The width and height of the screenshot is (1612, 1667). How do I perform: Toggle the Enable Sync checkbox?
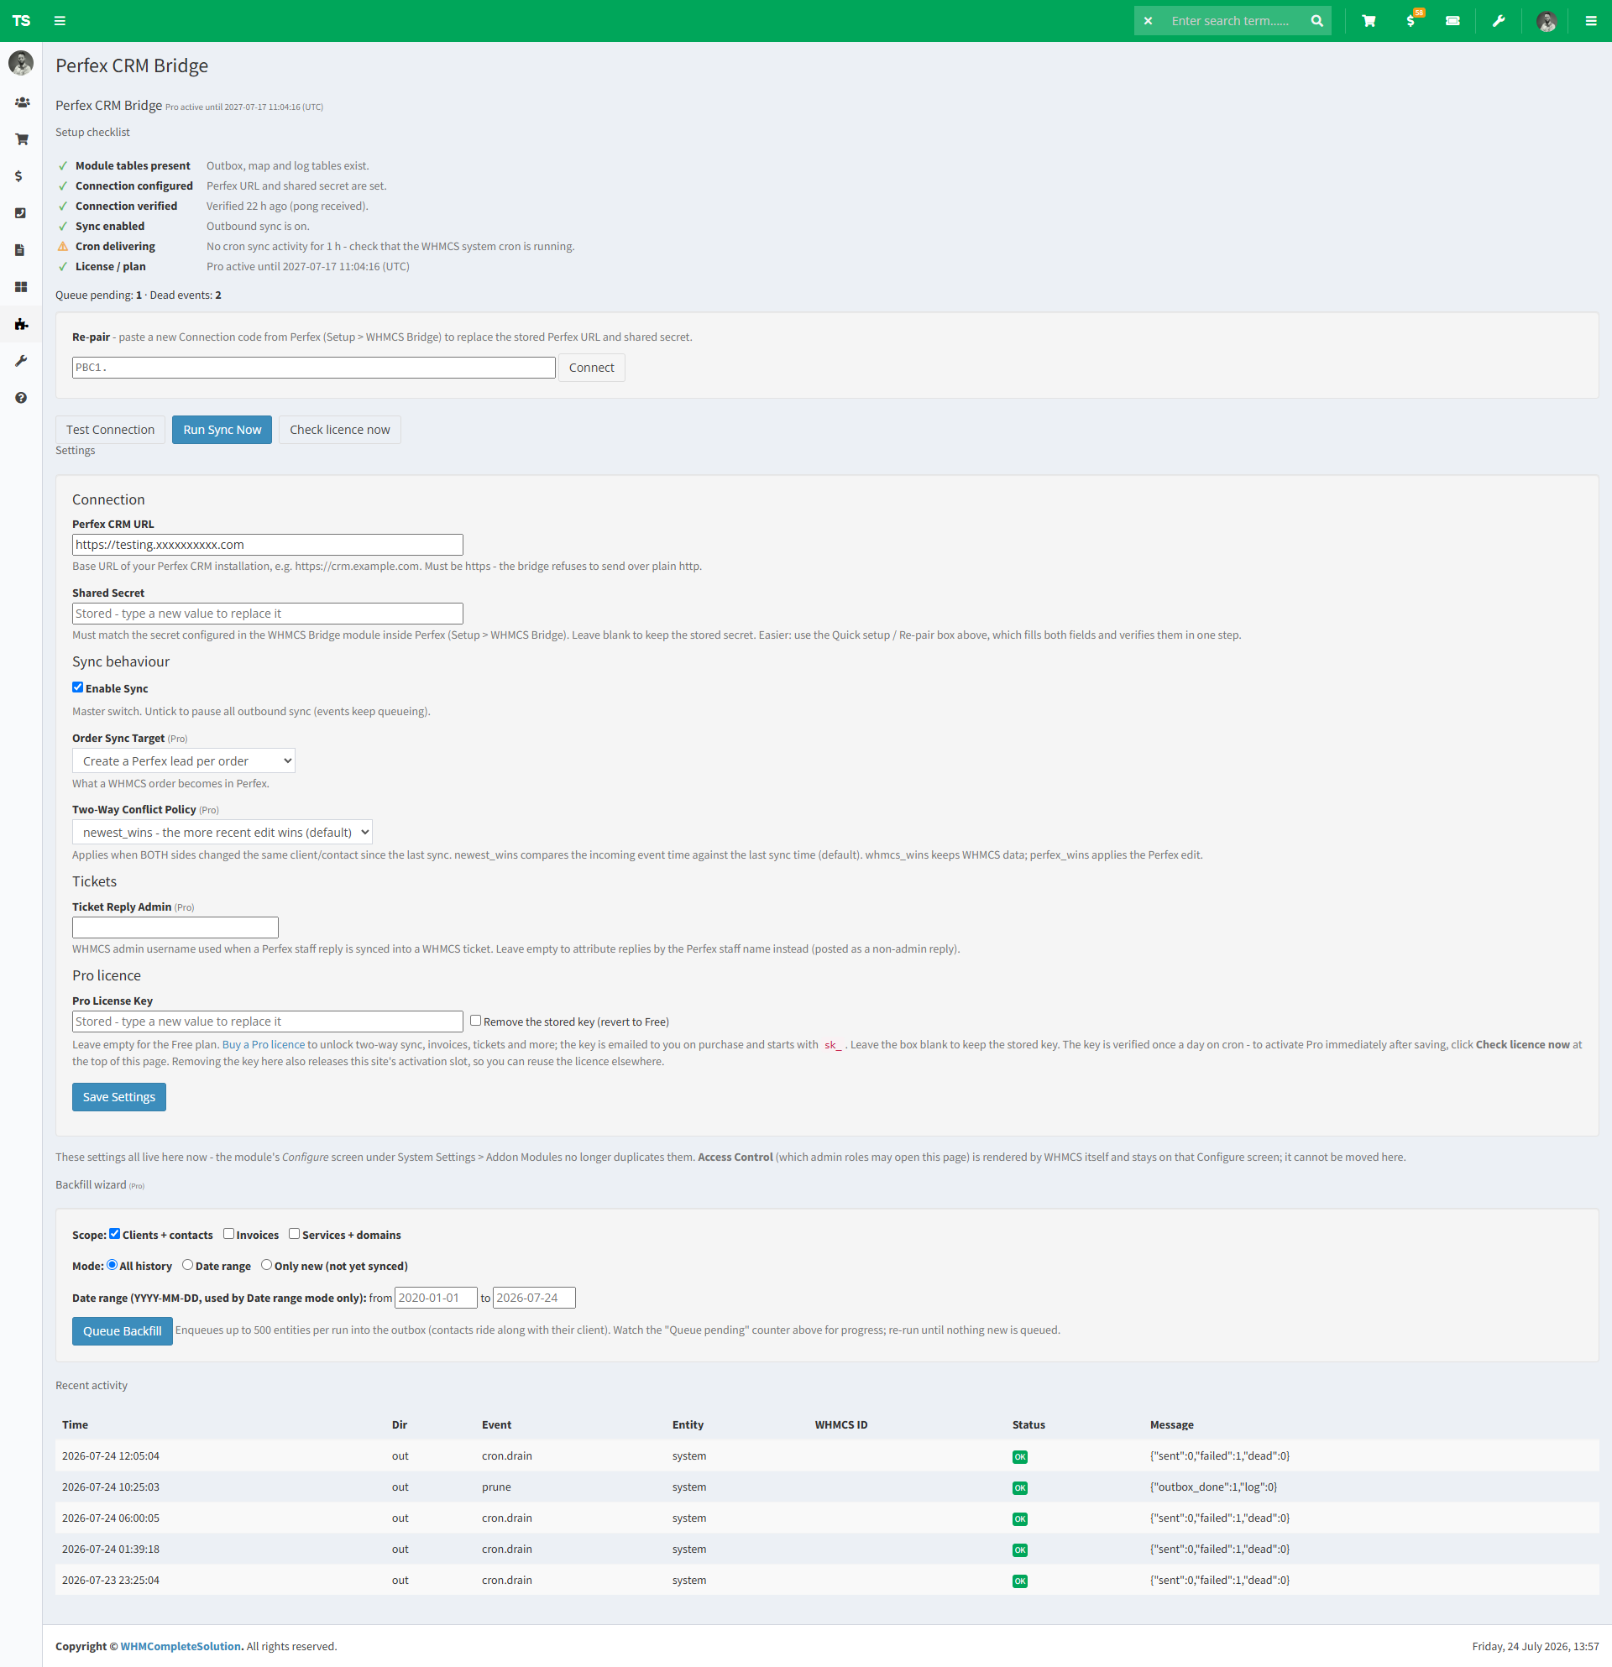[77, 687]
